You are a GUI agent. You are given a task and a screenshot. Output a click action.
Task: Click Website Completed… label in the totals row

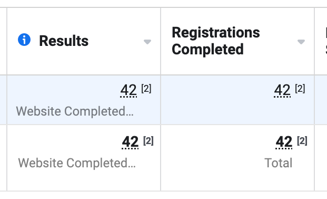pyautogui.click(x=77, y=163)
